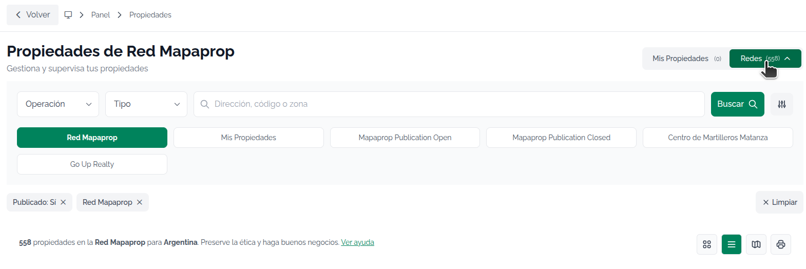Switch to map view icon
This screenshot has height=269, width=806.
(756, 244)
